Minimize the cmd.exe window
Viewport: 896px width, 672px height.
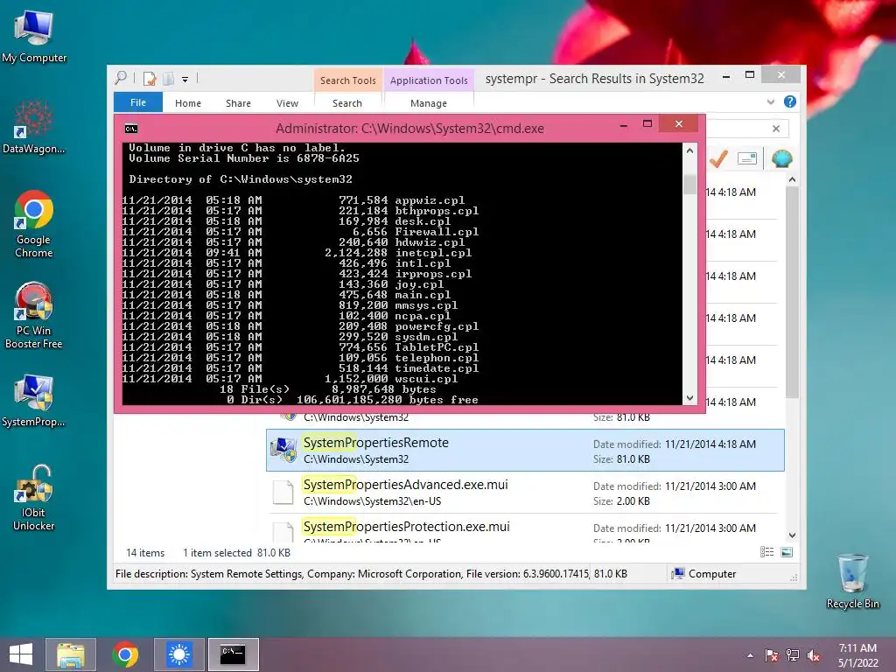coord(624,124)
